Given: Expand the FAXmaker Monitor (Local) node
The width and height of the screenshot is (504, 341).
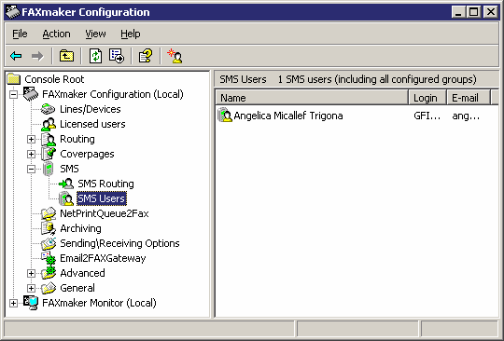Looking at the screenshot, I should tap(13, 303).
